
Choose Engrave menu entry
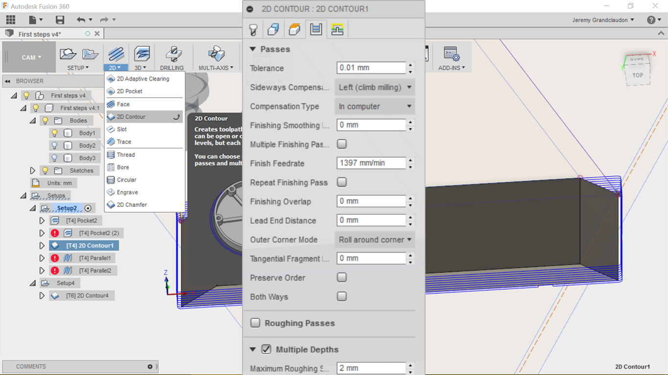tap(145, 192)
